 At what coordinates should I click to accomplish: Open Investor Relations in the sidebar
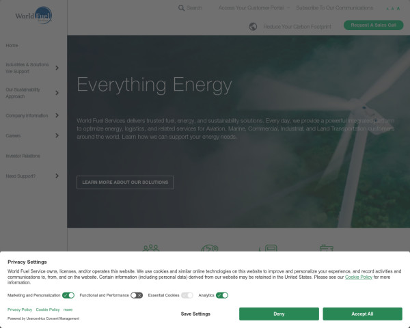click(x=23, y=156)
